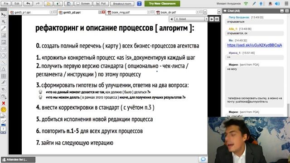Open Breakout room
The height and width of the screenshot is (163, 290).
(x=122, y=4)
